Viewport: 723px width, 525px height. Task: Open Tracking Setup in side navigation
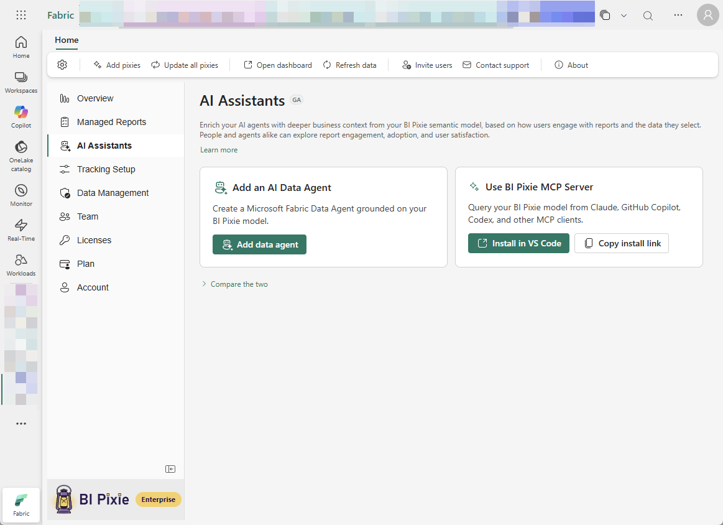(116, 169)
